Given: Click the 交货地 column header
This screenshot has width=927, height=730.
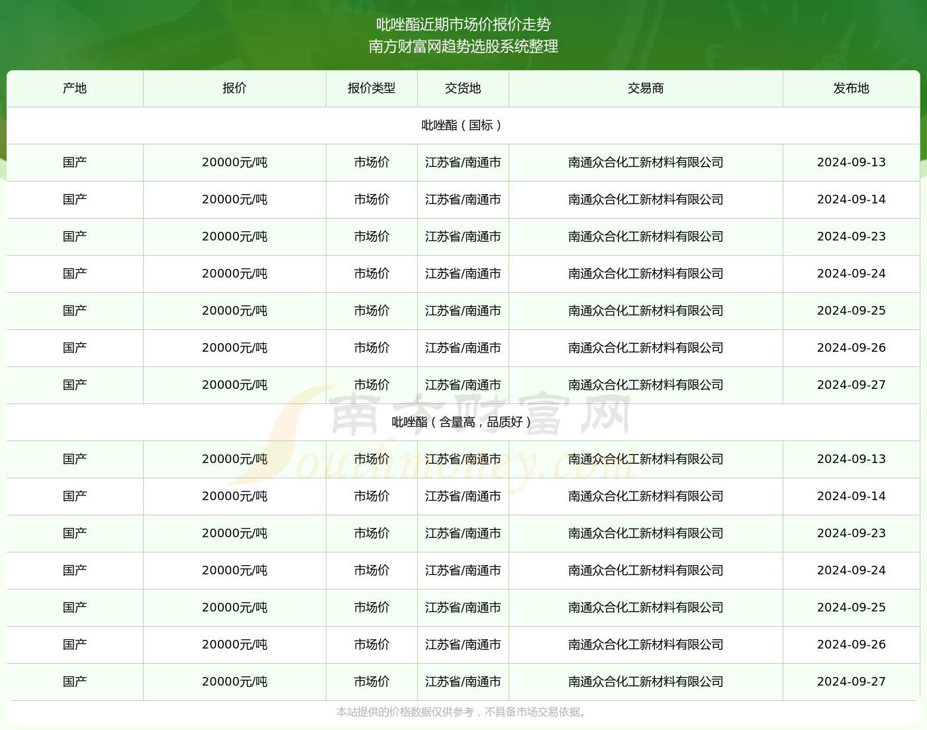Looking at the screenshot, I should pos(463,88).
